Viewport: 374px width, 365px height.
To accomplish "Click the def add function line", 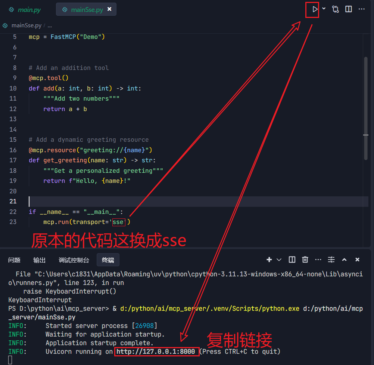I will [85, 88].
